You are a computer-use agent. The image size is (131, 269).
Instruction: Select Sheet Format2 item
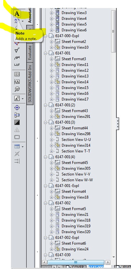(74, 42)
